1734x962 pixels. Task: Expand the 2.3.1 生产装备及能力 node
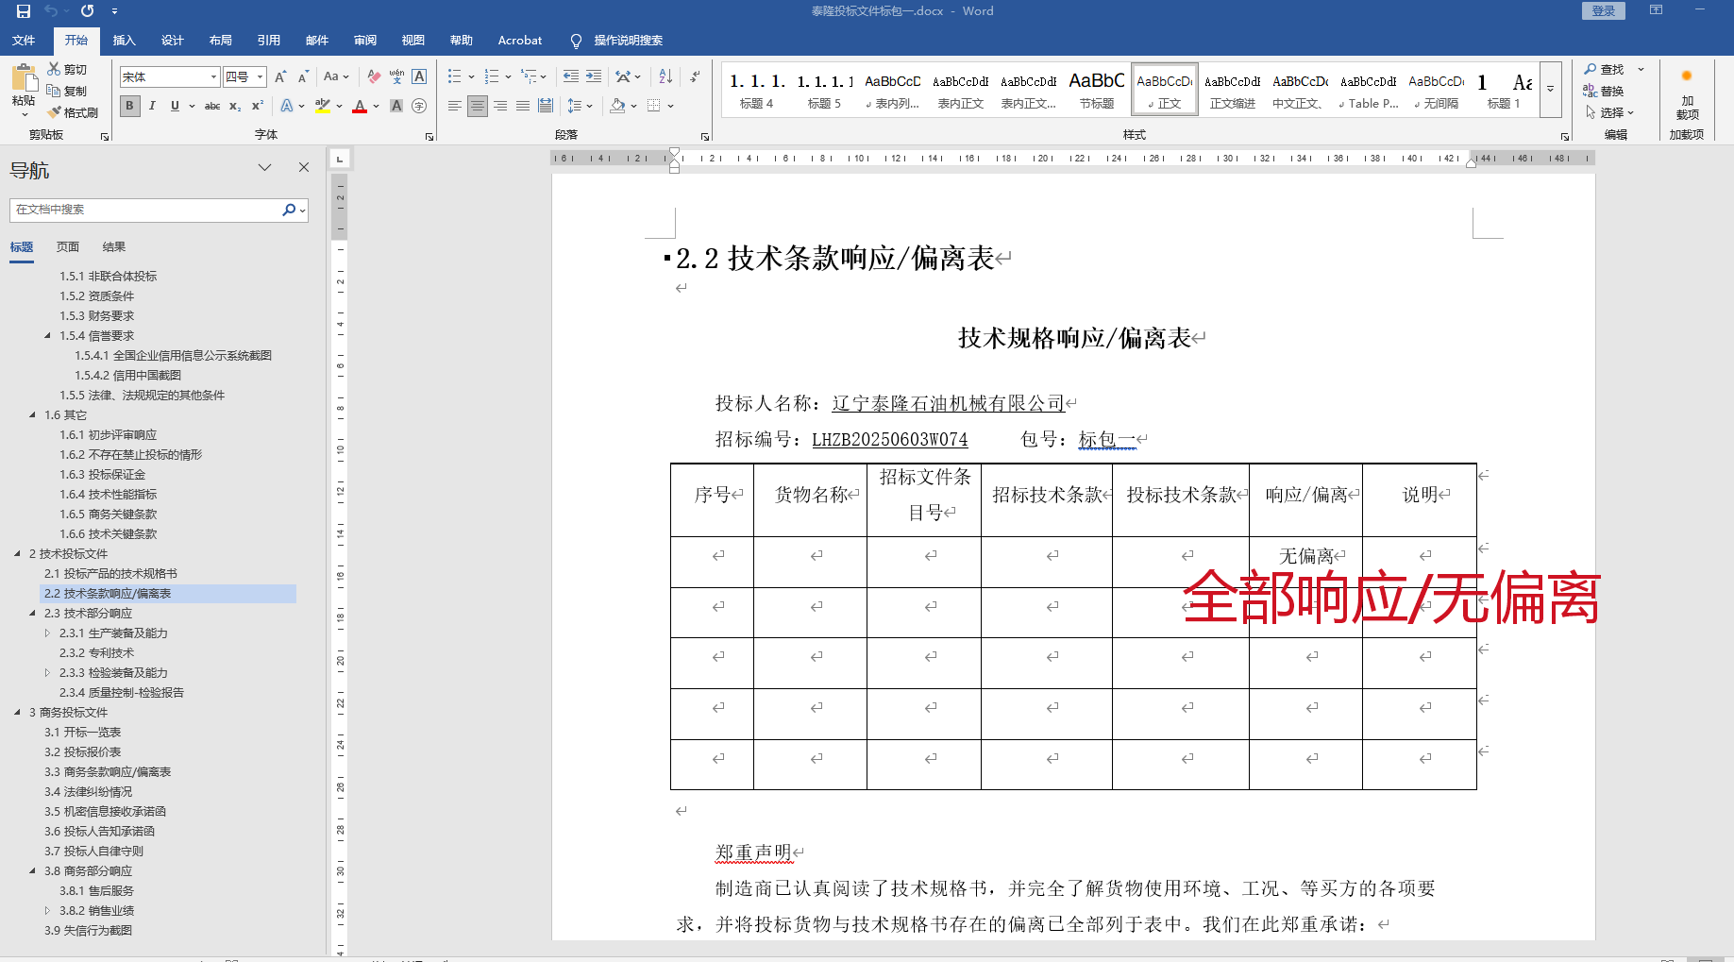pyautogui.click(x=47, y=633)
